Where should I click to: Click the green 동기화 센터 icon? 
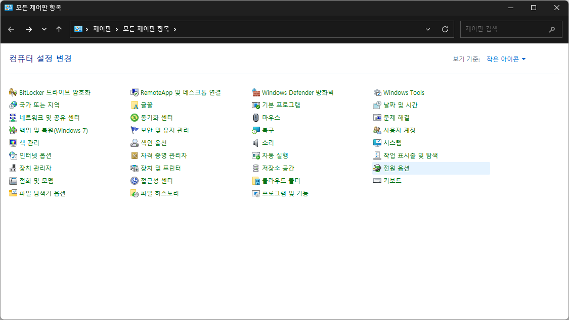[135, 118]
